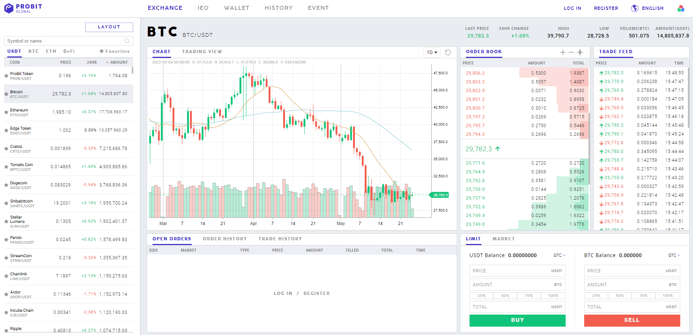Click order book minus icon
This screenshot has width=693, height=335.
(x=571, y=52)
